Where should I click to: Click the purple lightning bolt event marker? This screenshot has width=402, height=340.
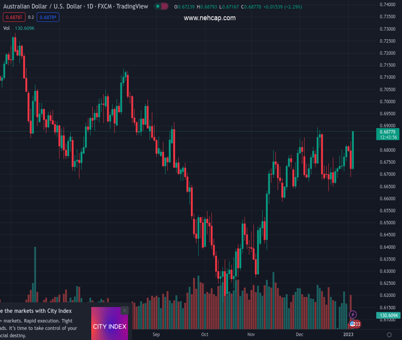tap(353, 314)
